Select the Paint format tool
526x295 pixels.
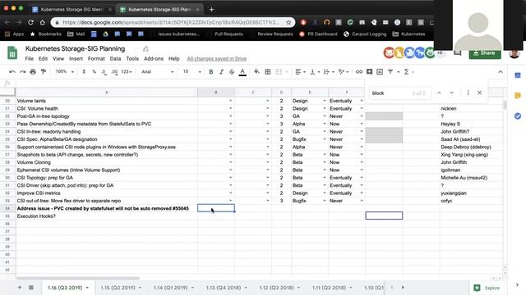tap(44, 72)
